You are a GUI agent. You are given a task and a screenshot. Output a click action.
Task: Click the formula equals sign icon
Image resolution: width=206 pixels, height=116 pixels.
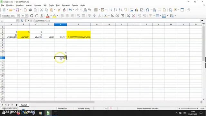pyautogui.click(x=31, y=21)
